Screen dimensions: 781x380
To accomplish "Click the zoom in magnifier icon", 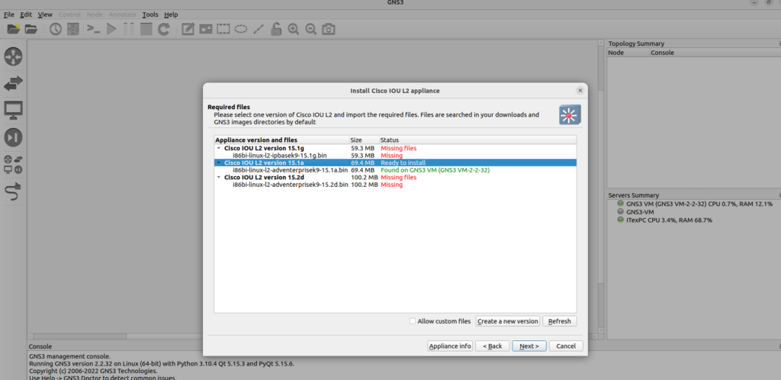I will [294, 29].
